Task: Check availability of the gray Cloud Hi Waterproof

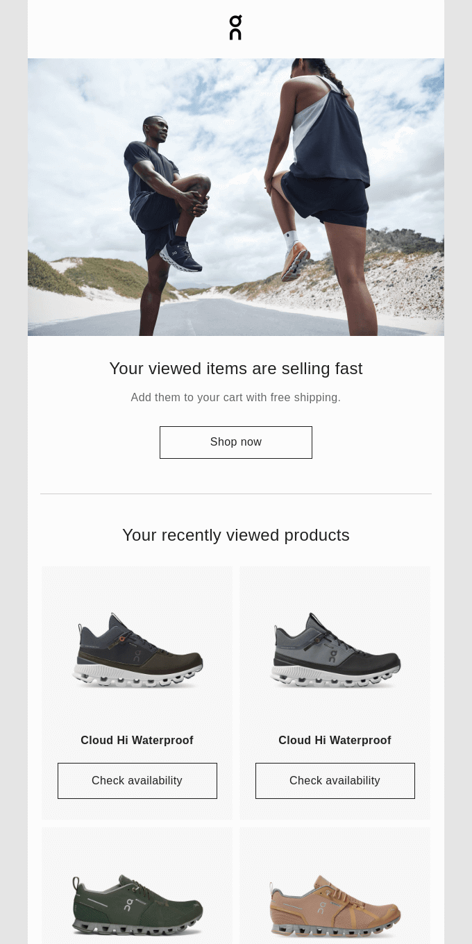Action: (335, 780)
